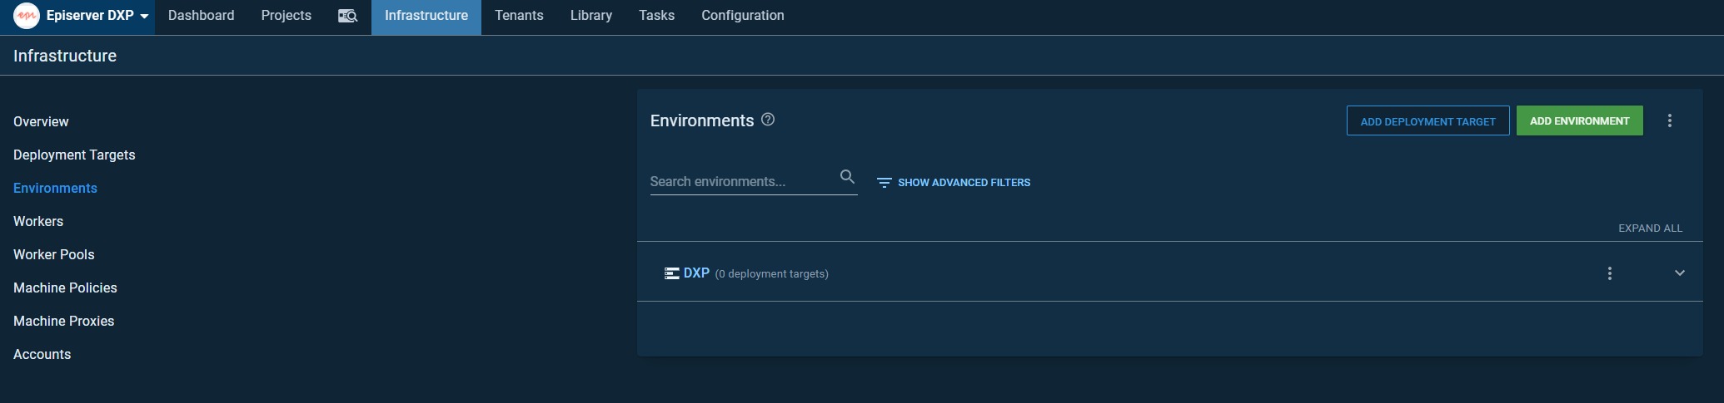Open the Environments panel overflow menu
This screenshot has width=1724, height=403.
[1669, 121]
